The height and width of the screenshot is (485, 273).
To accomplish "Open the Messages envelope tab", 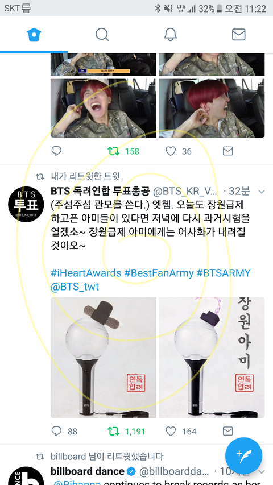I will [x=239, y=34].
